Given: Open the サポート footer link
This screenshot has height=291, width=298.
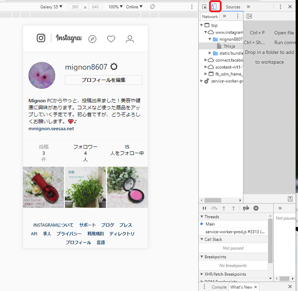Looking at the screenshot, I should [x=88, y=225].
